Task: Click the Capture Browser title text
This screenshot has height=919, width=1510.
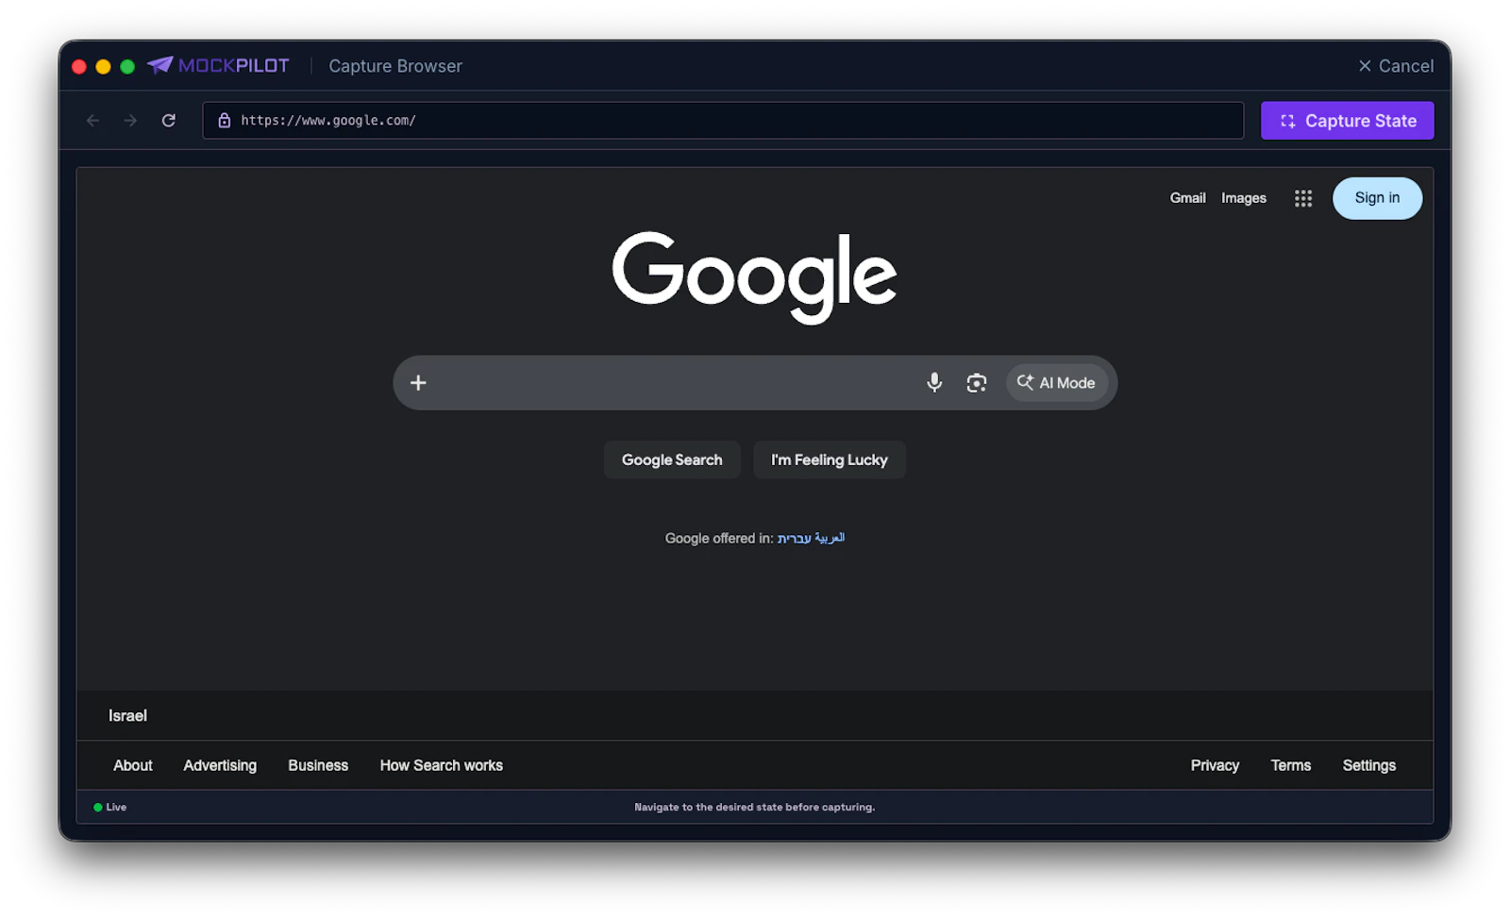Action: [x=395, y=66]
